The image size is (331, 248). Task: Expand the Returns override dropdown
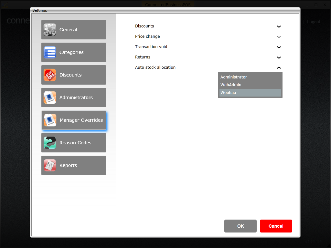coord(279,57)
